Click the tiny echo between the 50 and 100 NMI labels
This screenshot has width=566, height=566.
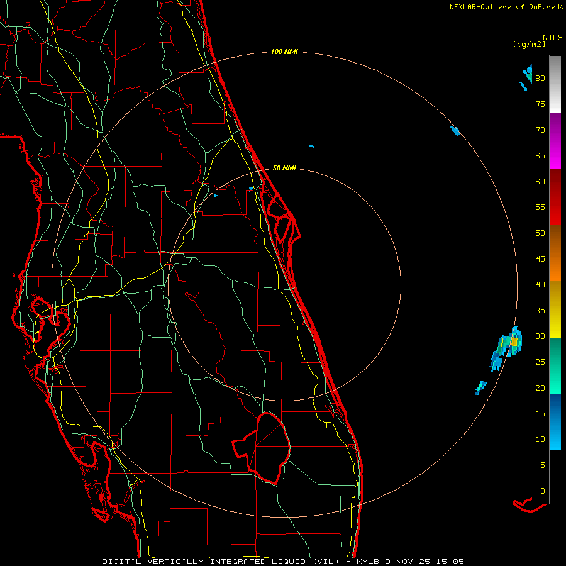pos(312,146)
